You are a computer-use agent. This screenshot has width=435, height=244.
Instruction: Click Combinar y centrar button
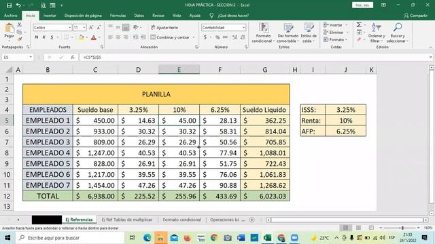pos(170,37)
